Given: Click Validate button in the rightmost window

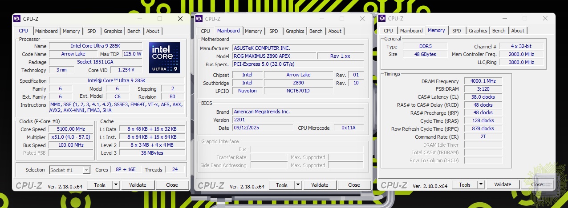Looking at the screenshot, I should pyautogui.click(x=503, y=184).
